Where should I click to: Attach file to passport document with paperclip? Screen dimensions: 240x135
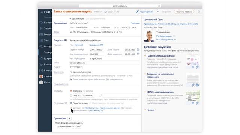point(197,67)
